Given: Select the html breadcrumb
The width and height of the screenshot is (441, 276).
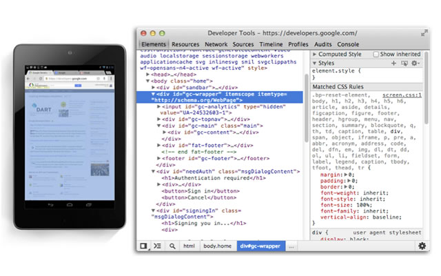Looking at the screenshot, I should point(189,246).
